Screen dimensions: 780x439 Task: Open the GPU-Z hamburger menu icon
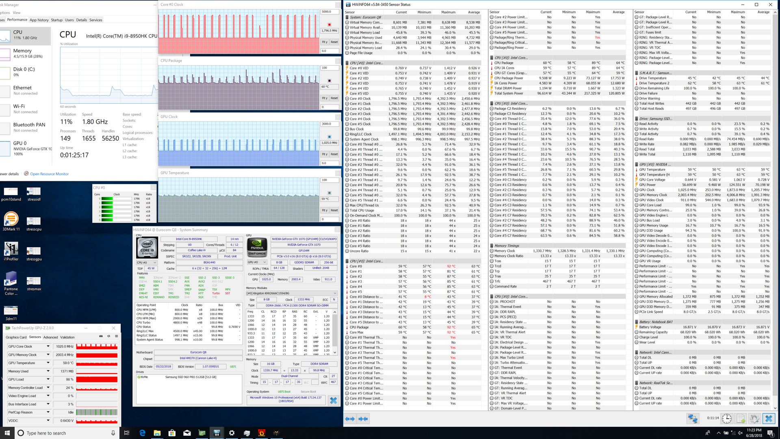pos(116,336)
